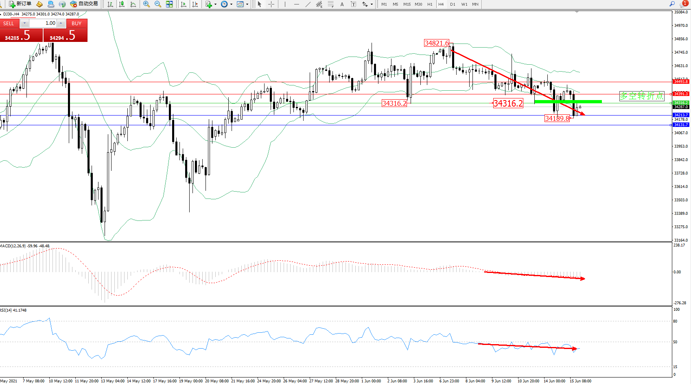691x384 pixels.
Task: Switch timeframe to D1
Action: click(x=453, y=4)
